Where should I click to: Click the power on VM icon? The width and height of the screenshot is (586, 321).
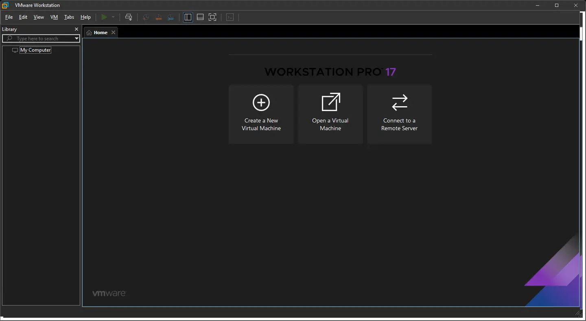(x=105, y=17)
